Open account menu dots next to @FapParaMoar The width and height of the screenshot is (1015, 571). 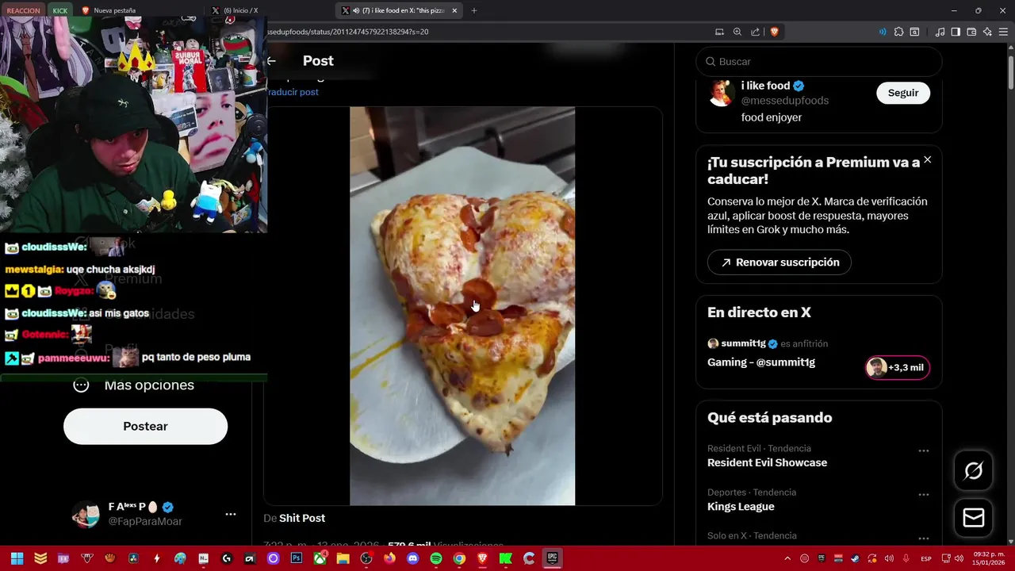click(231, 514)
